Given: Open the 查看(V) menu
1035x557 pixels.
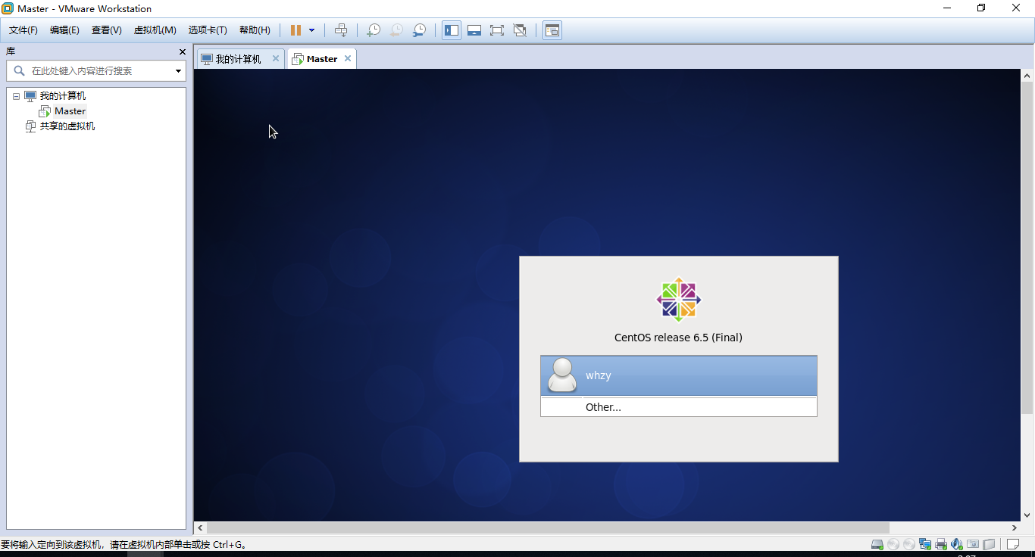Looking at the screenshot, I should [x=107, y=30].
